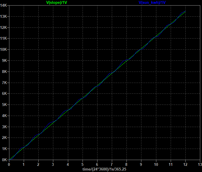202x172 pixels.
Task: Click the 0K vertical axis label
Action: click(x=4, y=160)
